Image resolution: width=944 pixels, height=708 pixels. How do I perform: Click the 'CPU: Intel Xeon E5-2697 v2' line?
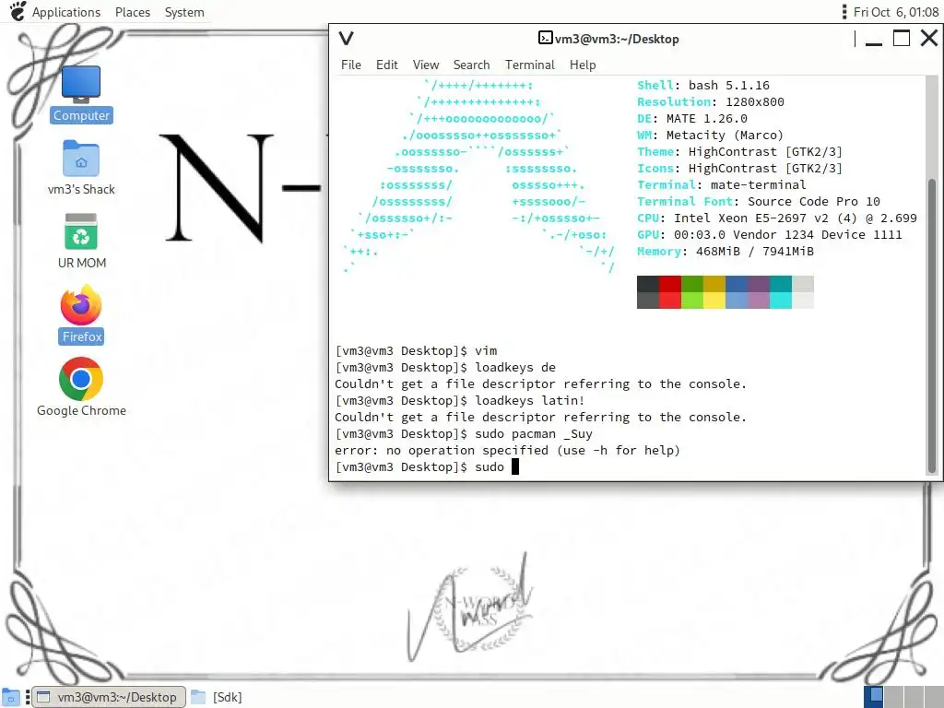[x=777, y=218]
